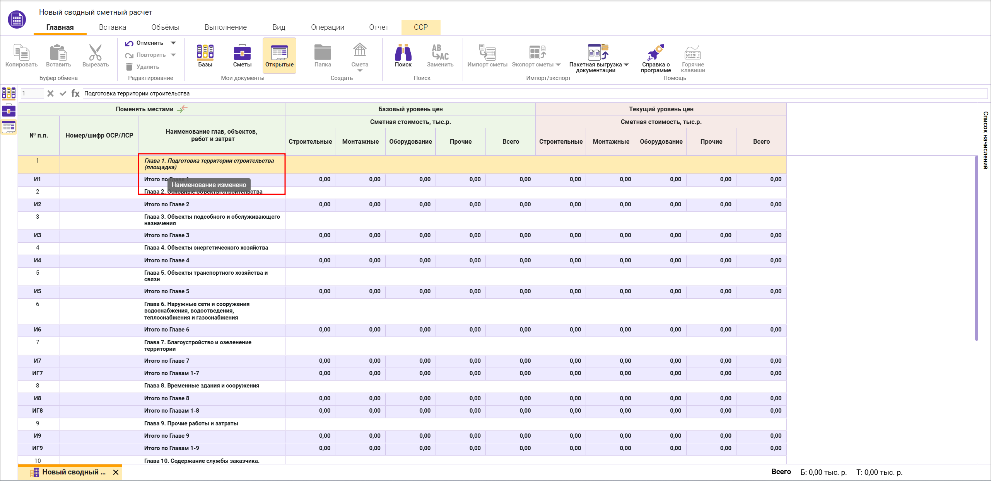Expand Пакетная выгрузка документации dropdown
The height and width of the screenshot is (481, 991).
(x=627, y=65)
